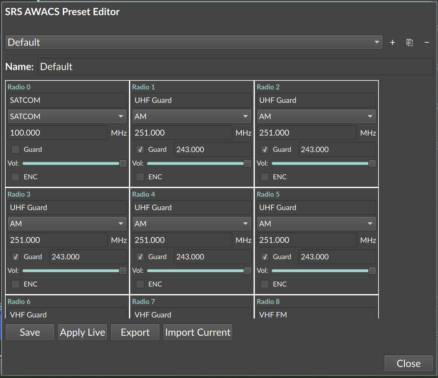Click Radio 0 volume slider handle
The image size is (438, 378).
123,163
